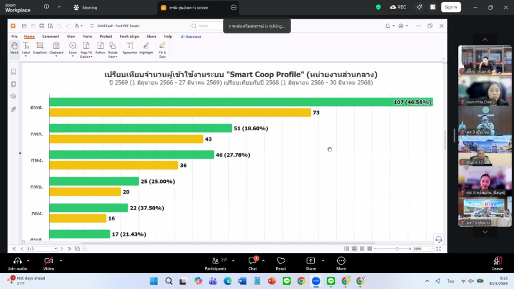Select the Hand tool in Foxit
This screenshot has width=514, height=289.
click(x=14, y=48)
